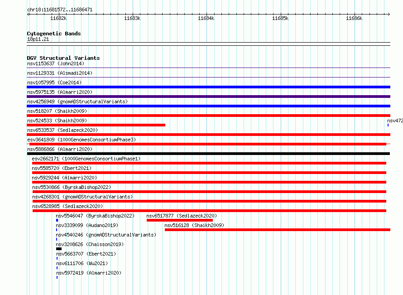This screenshot has width=403, height=295.
Task: Click the small black bar under nsv3208626
Action: point(59,249)
